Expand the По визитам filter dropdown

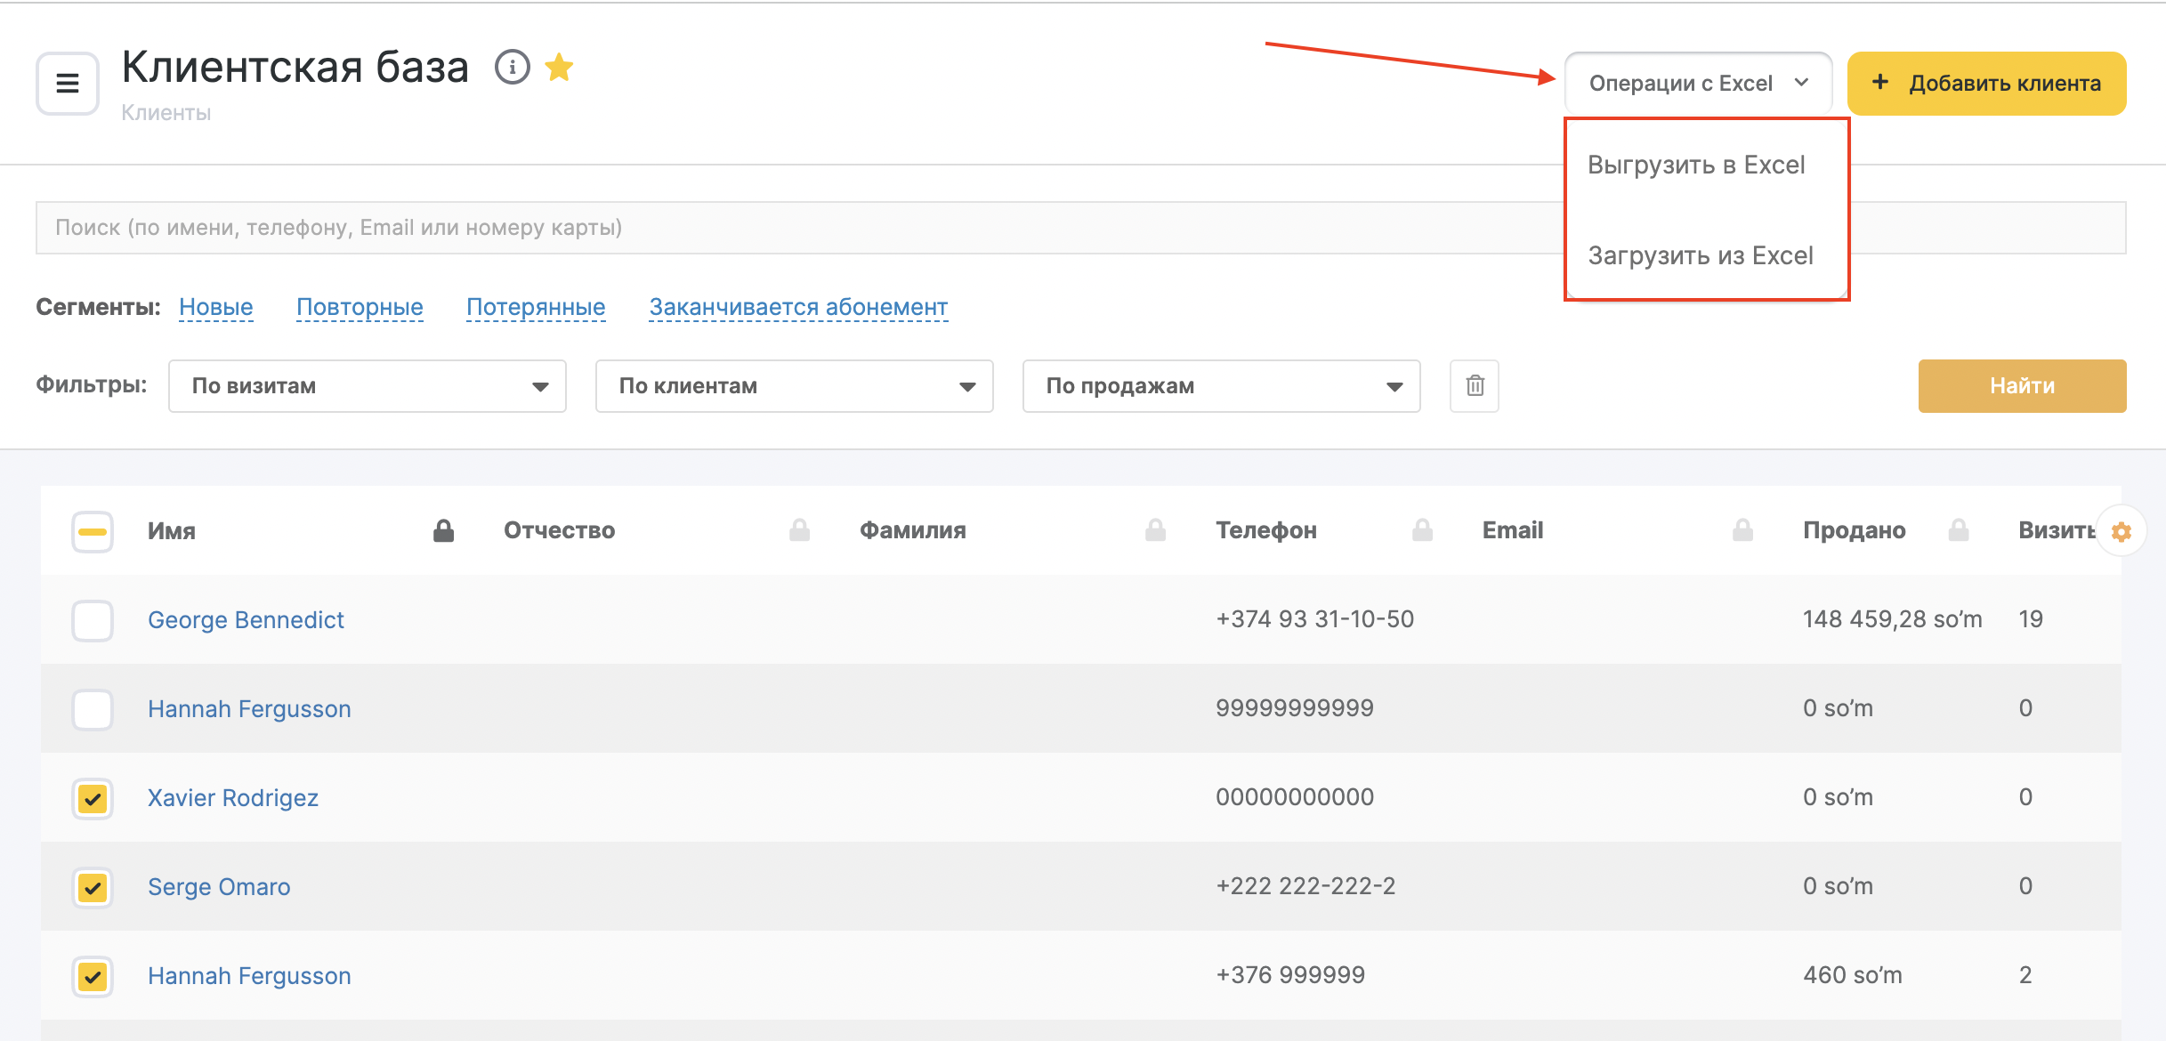click(367, 386)
